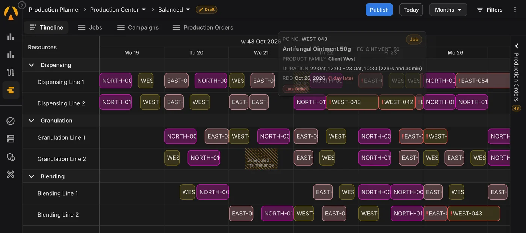Screen dimensions: 526x233
Task: Select the Blending Line 1 resource row label
Action: coord(57,193)
